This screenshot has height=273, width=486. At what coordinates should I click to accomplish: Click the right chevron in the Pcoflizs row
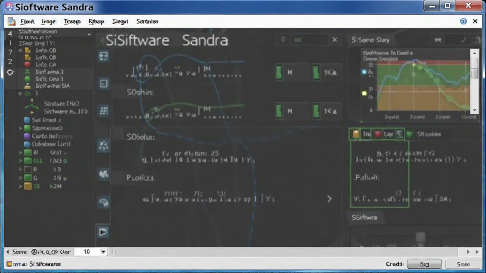pos(329,199)
